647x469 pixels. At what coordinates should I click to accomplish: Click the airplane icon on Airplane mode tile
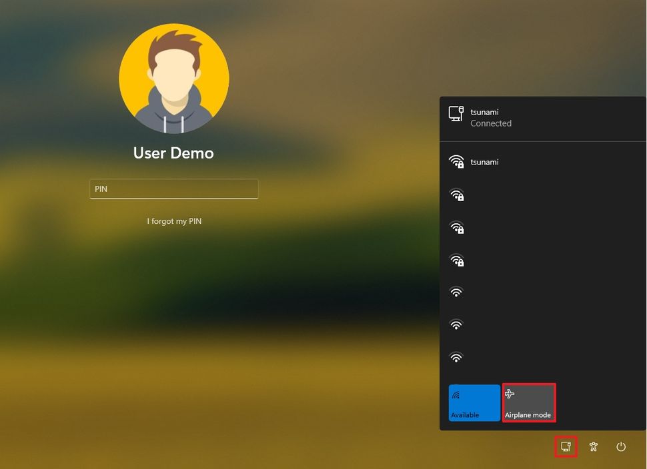[x=510, y=394]
